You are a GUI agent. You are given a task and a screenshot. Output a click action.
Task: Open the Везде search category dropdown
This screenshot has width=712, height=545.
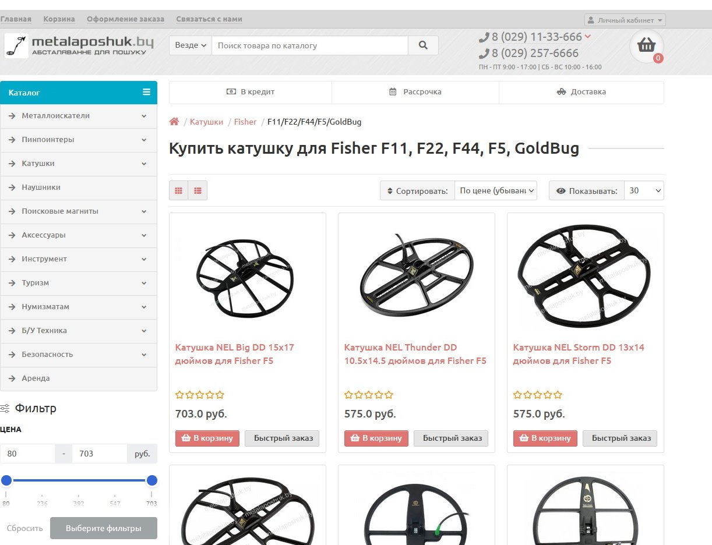[191, 45]
